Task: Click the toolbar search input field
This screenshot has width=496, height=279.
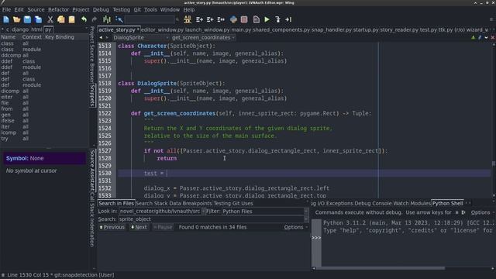Action: pyautogui.click(x=150, y=19)
